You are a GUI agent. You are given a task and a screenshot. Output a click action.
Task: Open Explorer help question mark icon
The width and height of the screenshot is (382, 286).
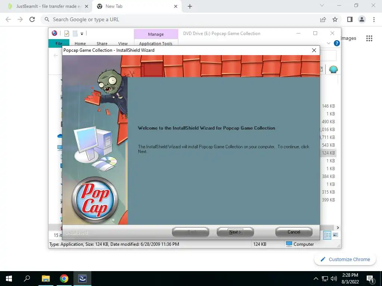[x=337, y=43]
